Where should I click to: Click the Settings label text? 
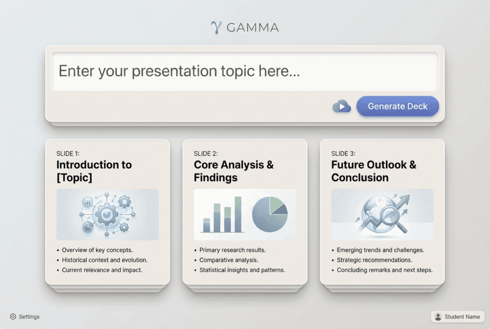tap(30, 317)
